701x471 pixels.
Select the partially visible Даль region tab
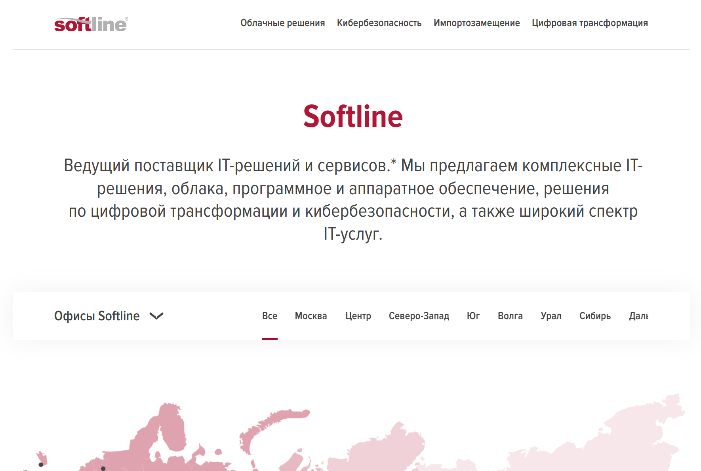tap(639, 316)
